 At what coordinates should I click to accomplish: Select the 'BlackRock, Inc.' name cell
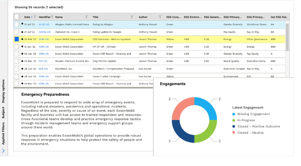[x=64, y=69]
